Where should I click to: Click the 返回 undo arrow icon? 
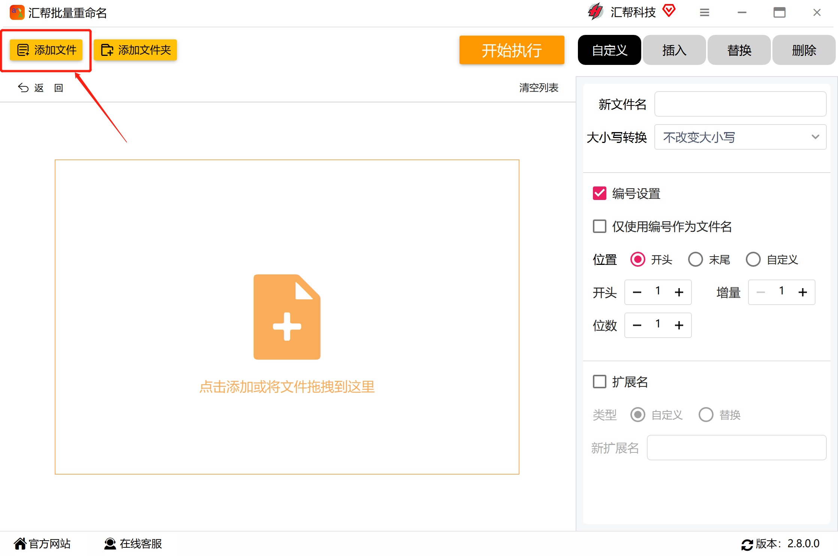pos(23,87)
